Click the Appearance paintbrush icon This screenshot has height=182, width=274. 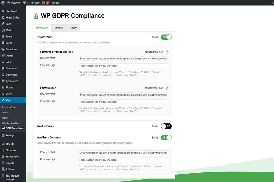[x=3, y=81]
